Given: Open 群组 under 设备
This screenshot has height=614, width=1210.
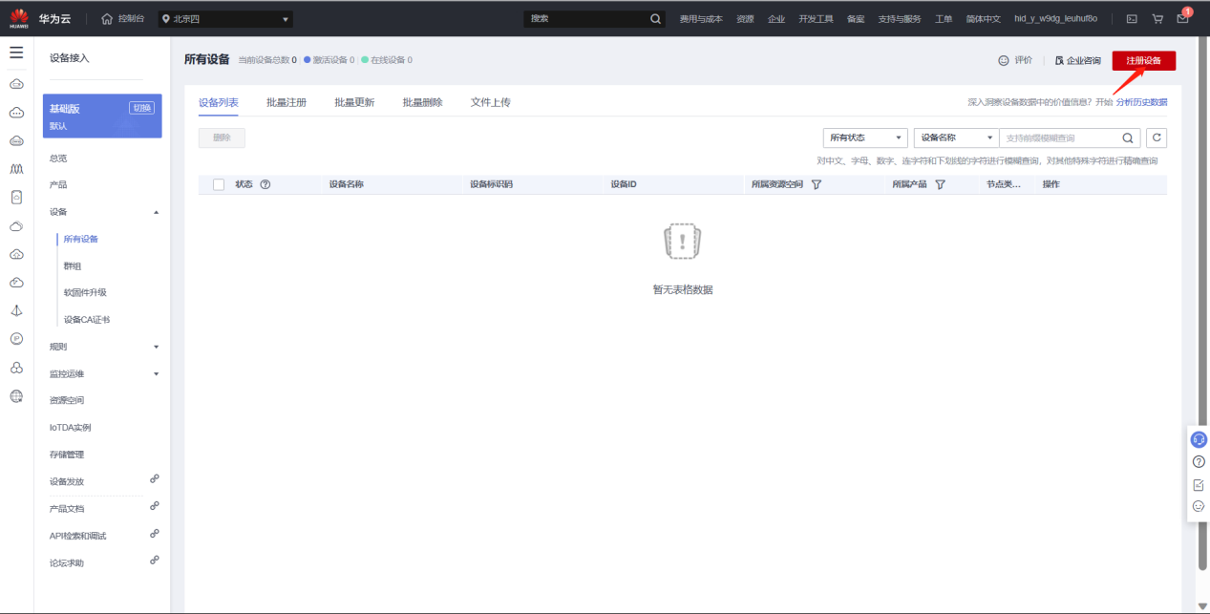Looking at the screenshot, I should coord(73,265).
